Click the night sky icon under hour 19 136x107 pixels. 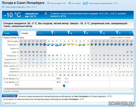92,45
